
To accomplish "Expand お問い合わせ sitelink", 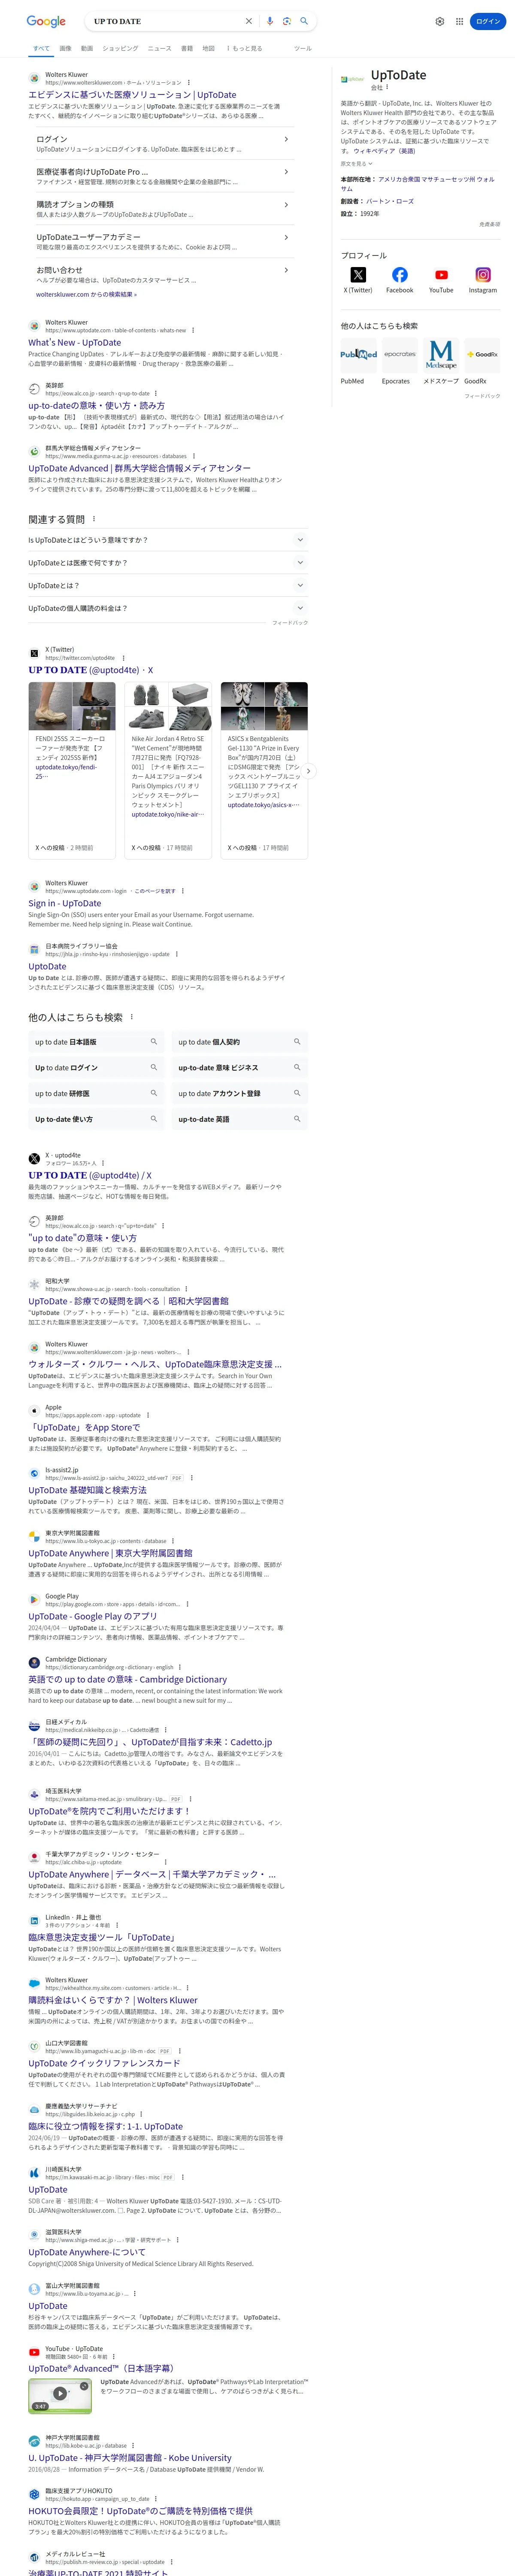I will click(286, 269).
